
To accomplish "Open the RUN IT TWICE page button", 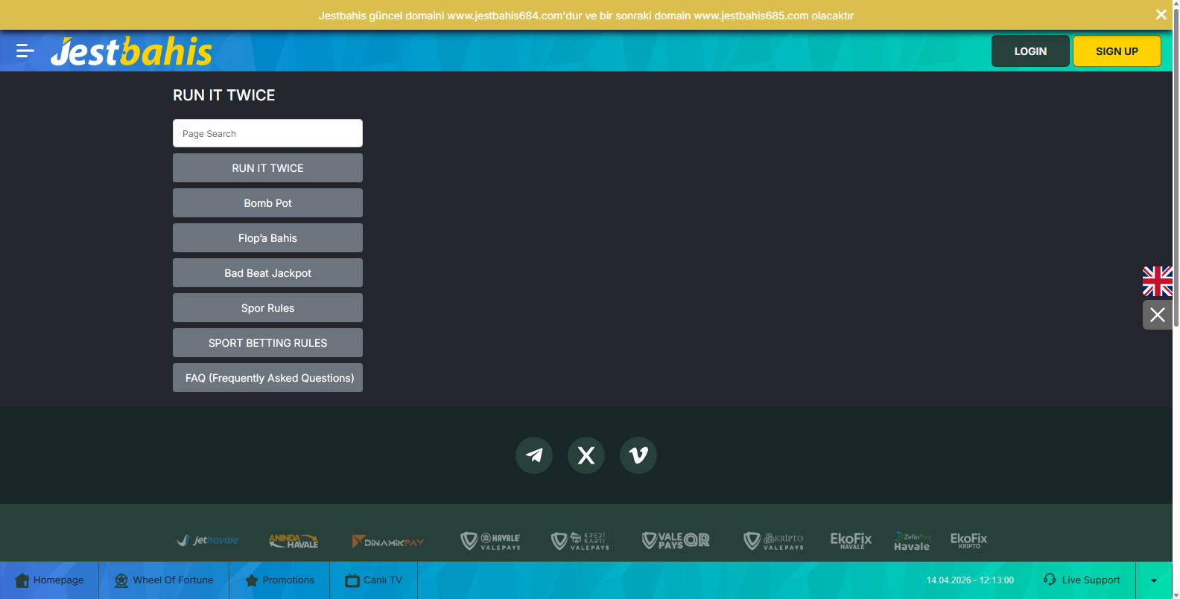I will [267, 168].
